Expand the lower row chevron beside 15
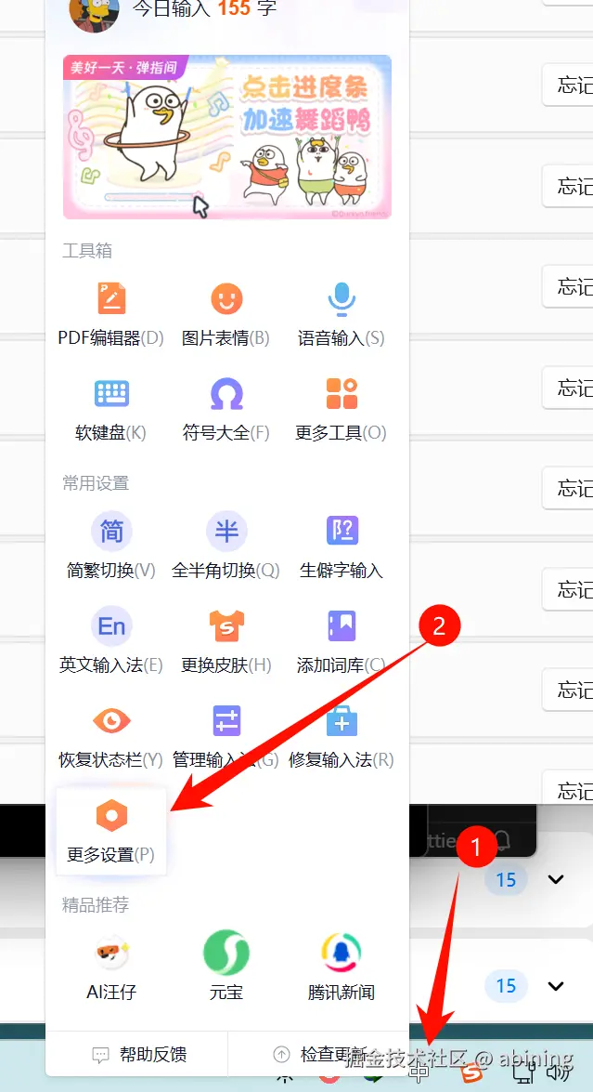The width and height of the screenshot is (593, 1092). (x=556, y=986)
